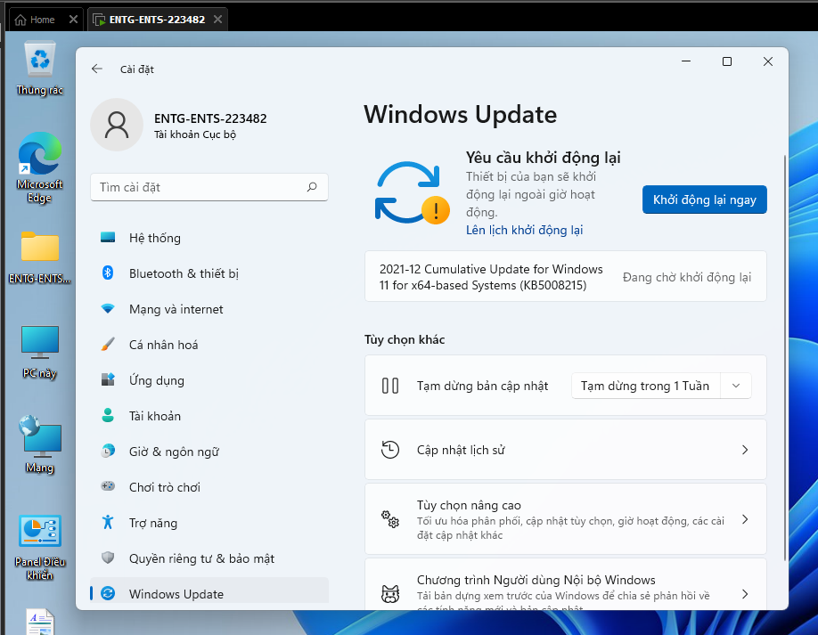The image size is (818, 635).
Task: Click the pause icon beside Tạm dừng bản cập nhật
Action: 390,386
